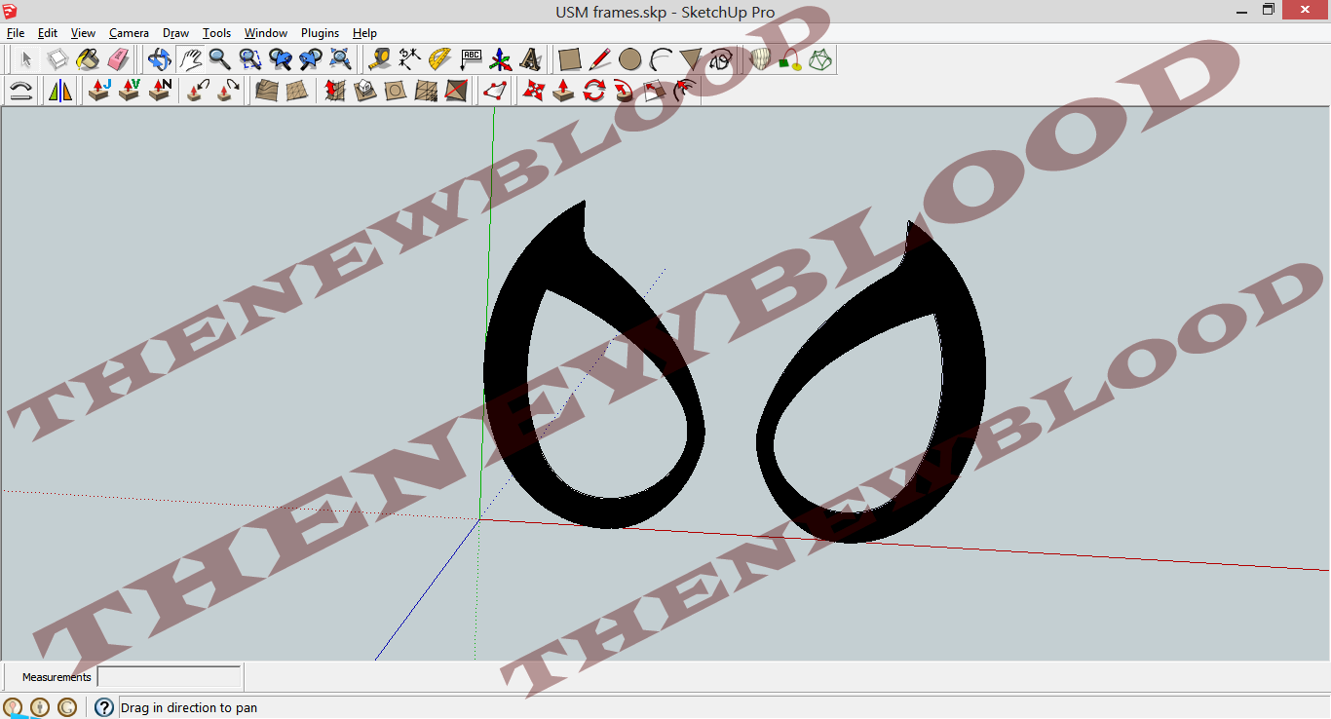Go to the Previous view
This screenshot has width=1331, height=719.
[x=281, y=59]
